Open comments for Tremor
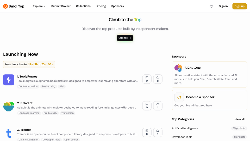This screenshot has width=250, height=141. click(x=147, y=132)
